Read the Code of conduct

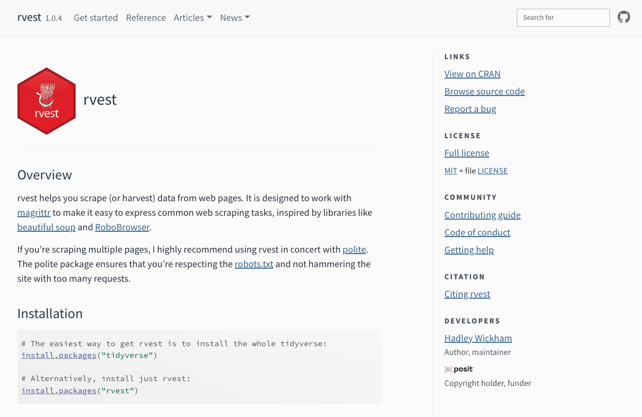(477, 232)
